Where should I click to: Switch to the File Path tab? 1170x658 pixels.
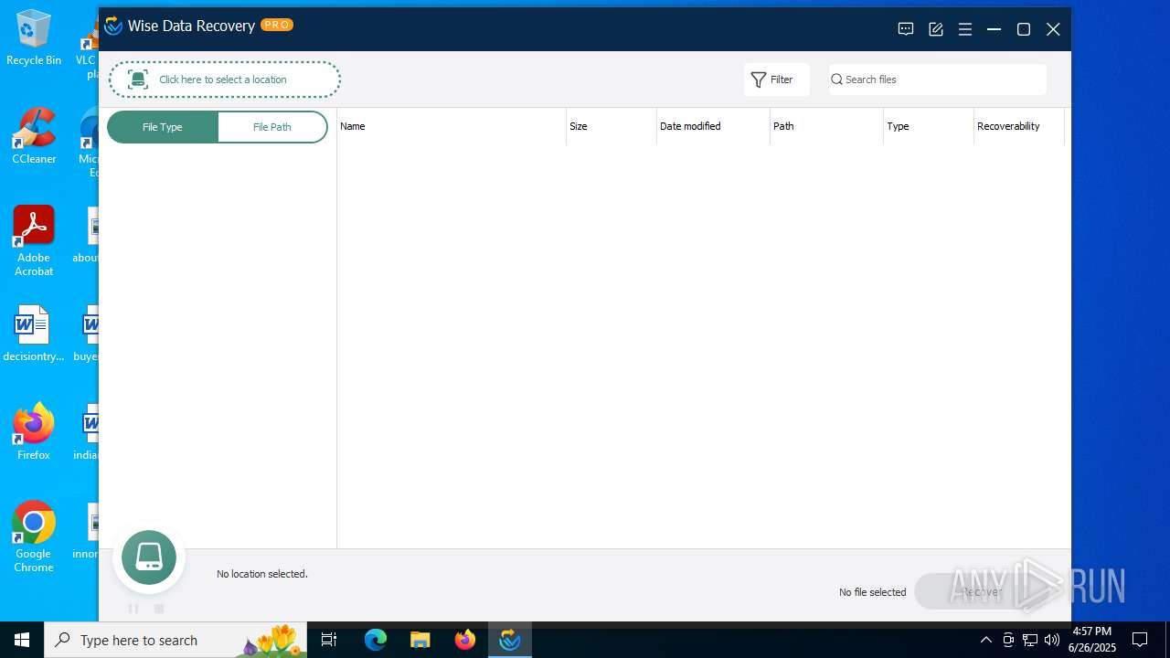pyautogui.click(x=272, y=127)
